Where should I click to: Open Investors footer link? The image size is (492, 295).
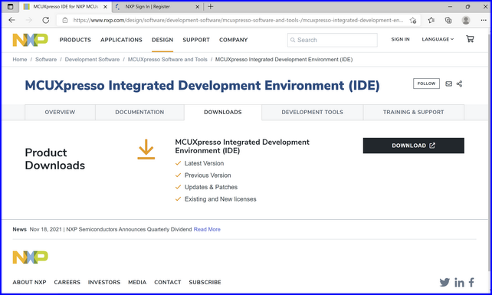coord(104,282)
